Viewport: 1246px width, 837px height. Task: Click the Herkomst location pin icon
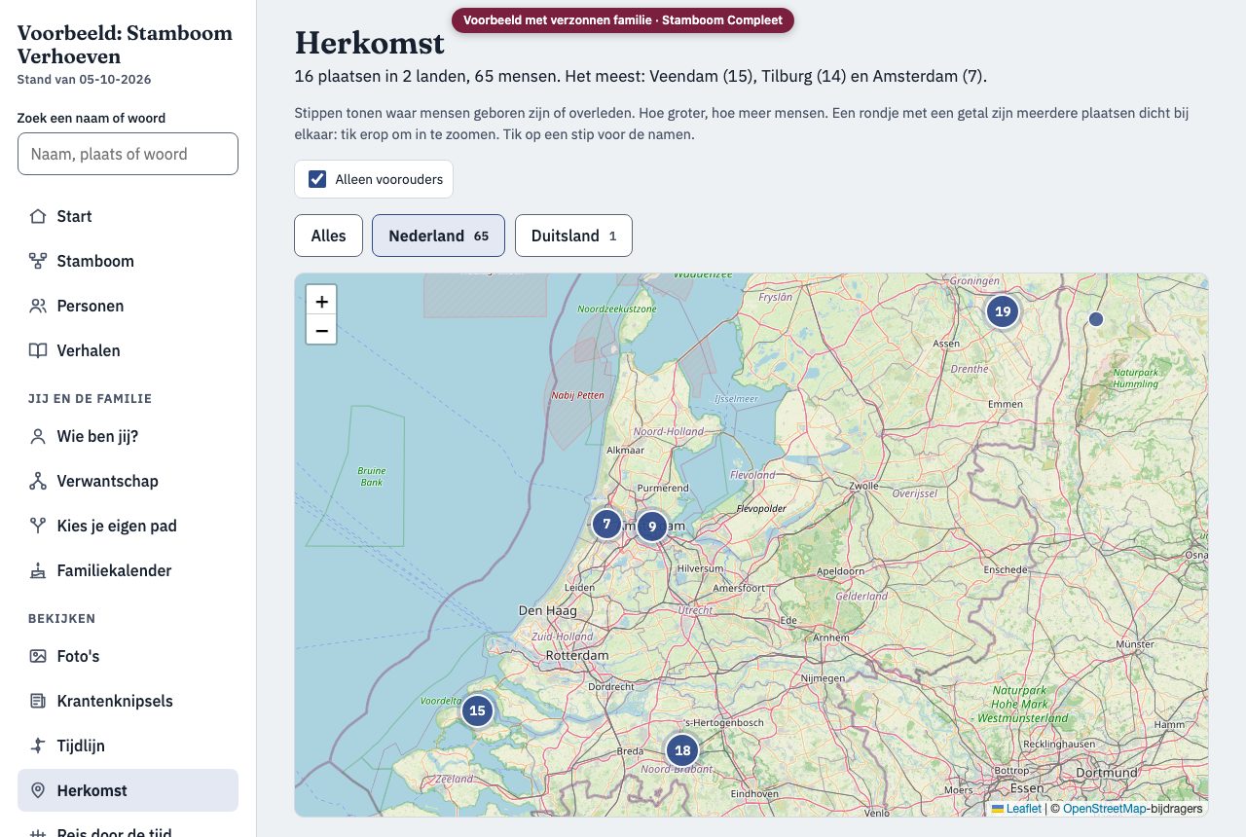(x=38, y=790)
